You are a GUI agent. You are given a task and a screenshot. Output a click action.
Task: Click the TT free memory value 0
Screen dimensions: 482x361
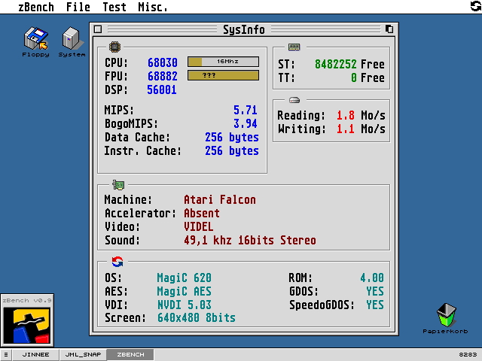point(354,77)
